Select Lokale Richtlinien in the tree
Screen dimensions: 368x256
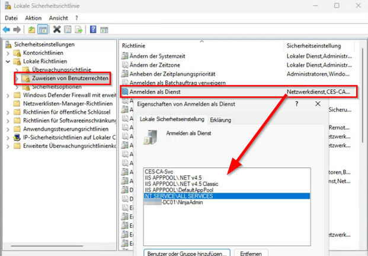tap(45, 61)
